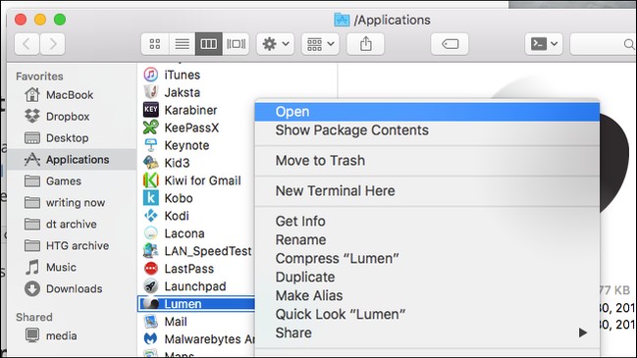Choose Get Info in context menu

tap(427, 222)
